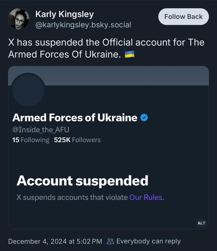Image resolution: width=217 pixels, height=251 pixels.
Task: Click the Account suspended heading
Action: click(x=82, y=180)
